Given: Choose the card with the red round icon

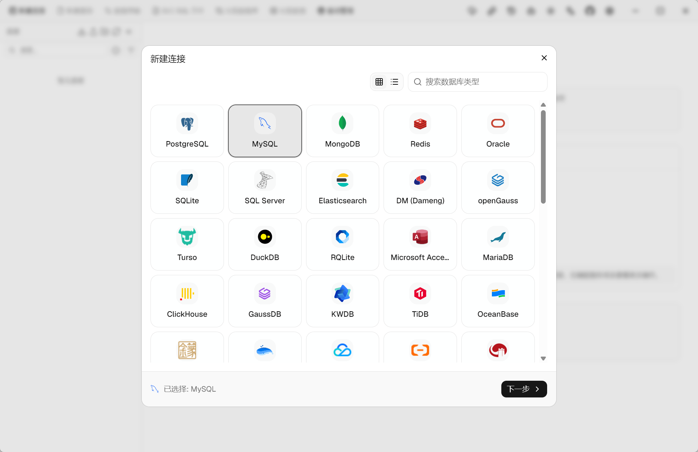Looking at the screenshot, I should point(498,348).
